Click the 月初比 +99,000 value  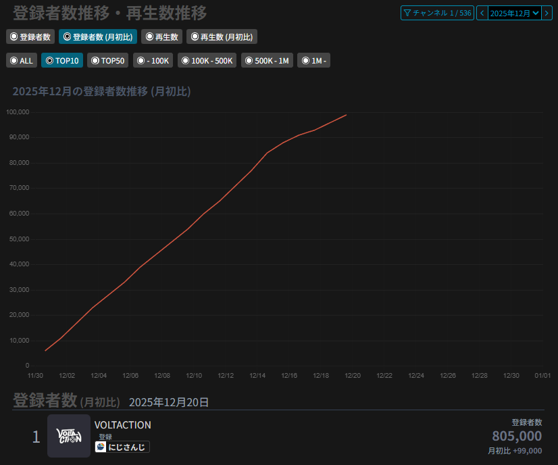coord(515,451)
